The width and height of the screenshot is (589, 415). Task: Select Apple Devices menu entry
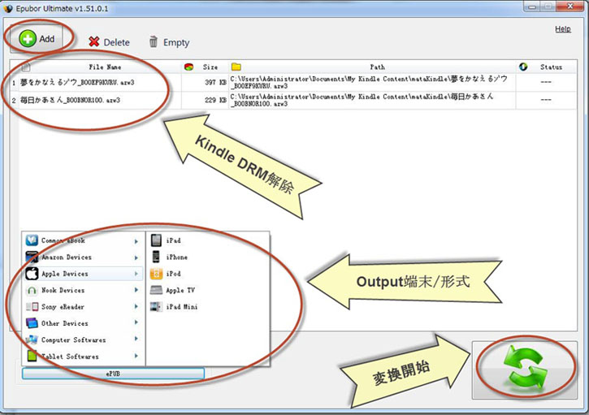coord(84,274)
